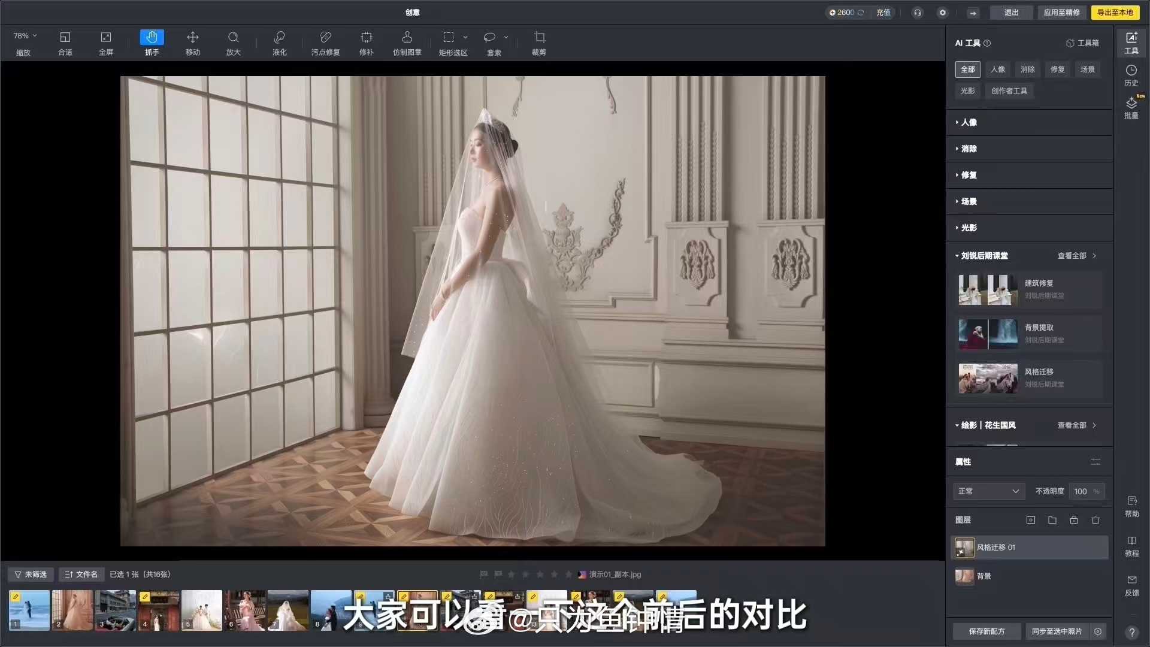Select the 背景 layer thumbnail
The image size is (1150, 647).
964,576
